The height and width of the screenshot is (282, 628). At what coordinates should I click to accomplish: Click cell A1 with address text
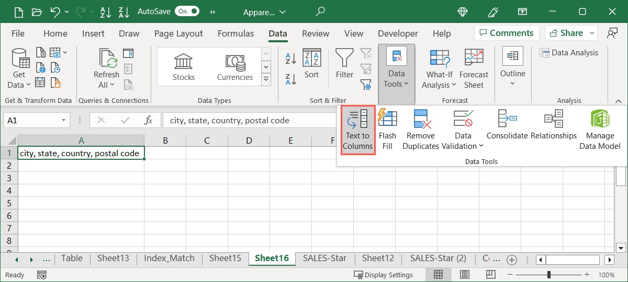point(81,153)
